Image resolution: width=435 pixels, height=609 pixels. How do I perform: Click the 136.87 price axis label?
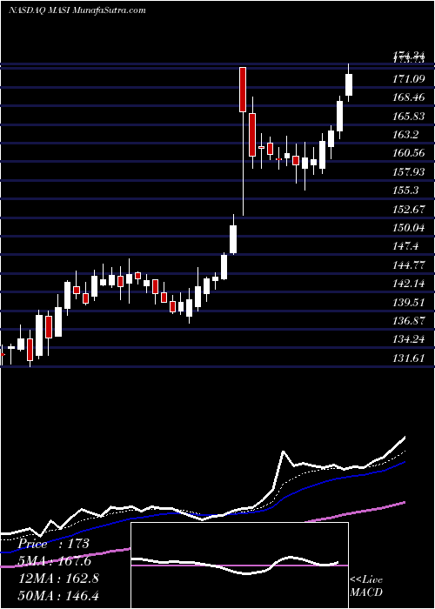click(x=409, y=321)
